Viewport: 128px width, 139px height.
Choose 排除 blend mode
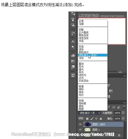[x=81, y=89]
